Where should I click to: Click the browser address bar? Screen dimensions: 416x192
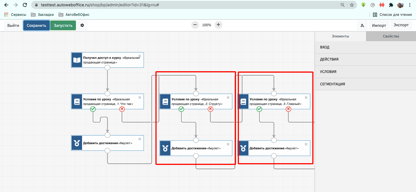coord(185,5)
